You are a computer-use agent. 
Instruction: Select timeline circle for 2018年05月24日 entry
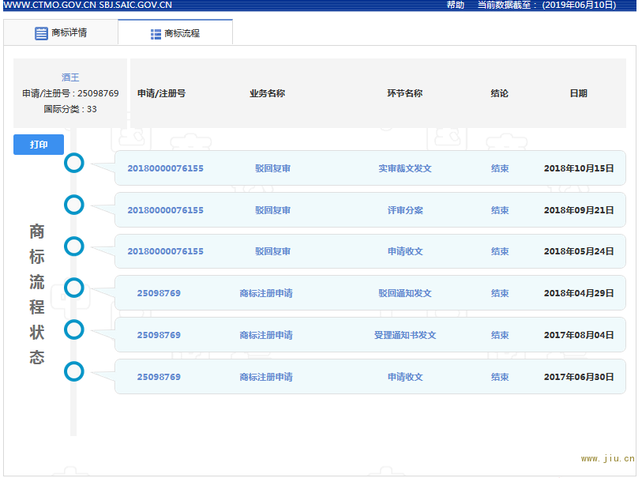click(74, 247)
